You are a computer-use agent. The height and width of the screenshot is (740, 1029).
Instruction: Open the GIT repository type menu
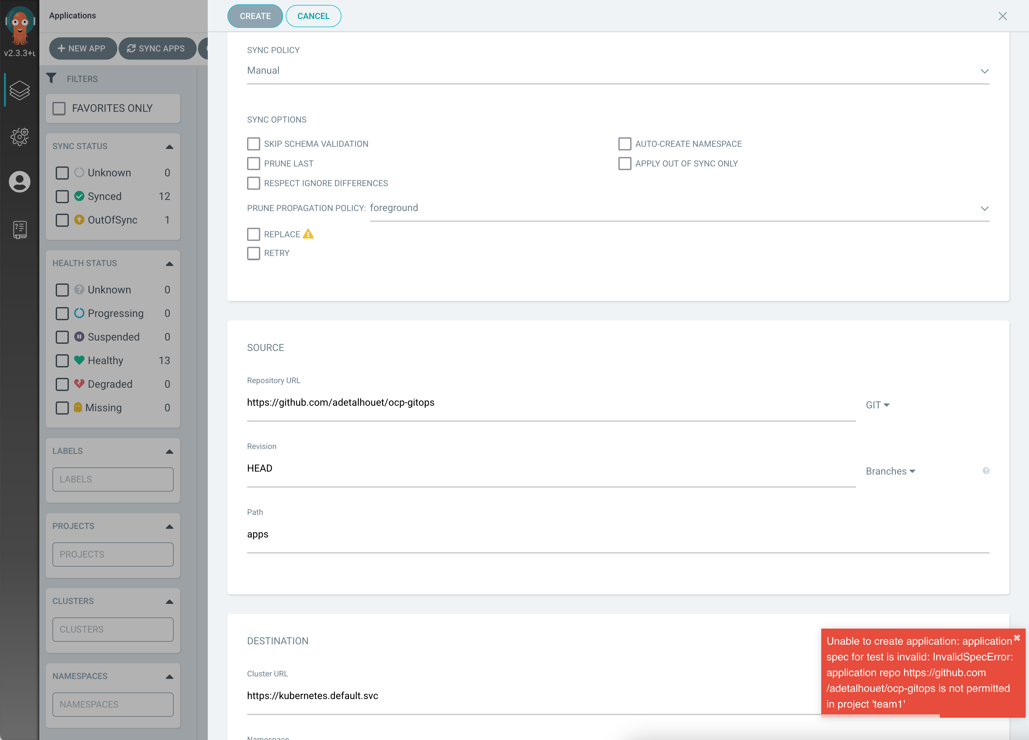point(877,405)
